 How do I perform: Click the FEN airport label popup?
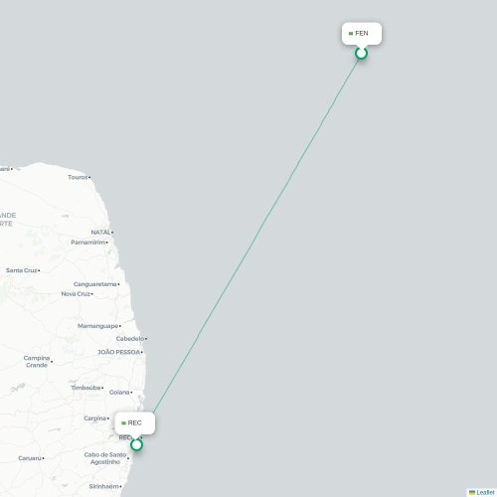(x=362, y=33)
